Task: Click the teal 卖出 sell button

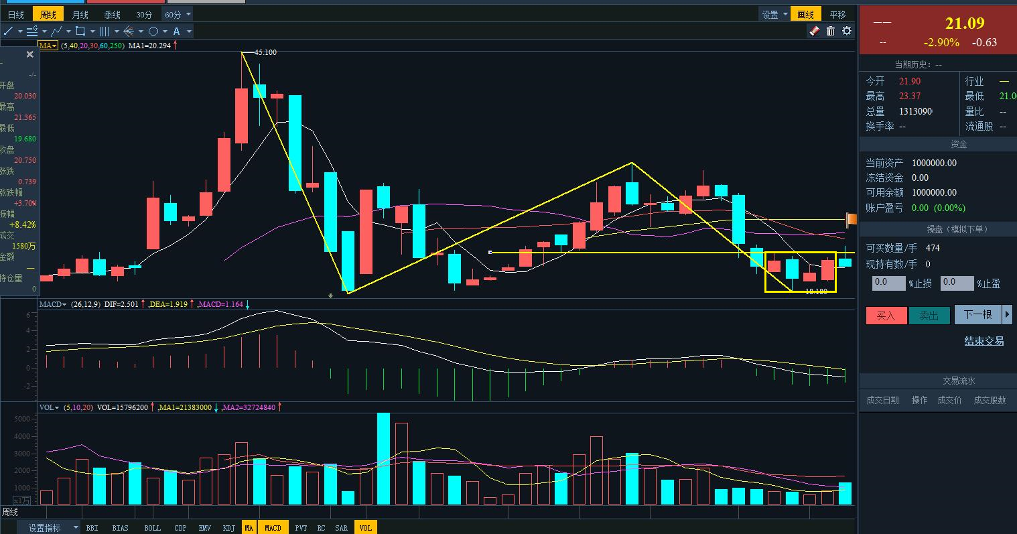Action: [929, 315]
